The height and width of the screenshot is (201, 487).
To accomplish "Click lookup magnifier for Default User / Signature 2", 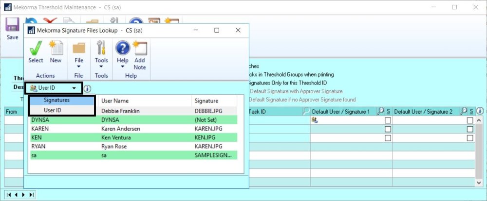I will [x=464, y=112].
